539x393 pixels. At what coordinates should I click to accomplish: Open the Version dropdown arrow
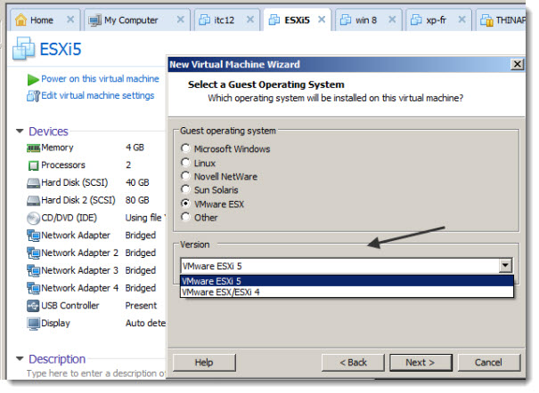point(505,266)
